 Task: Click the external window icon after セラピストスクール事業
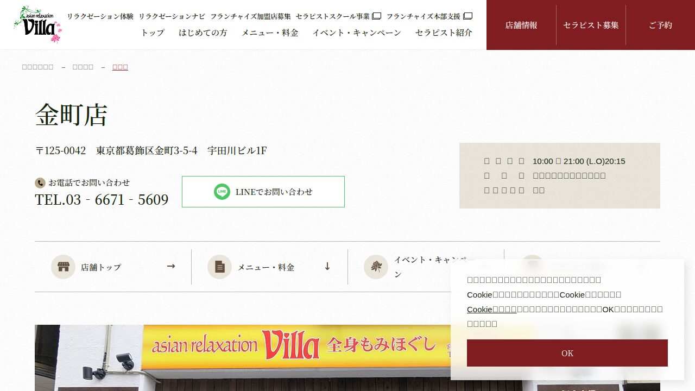click(x=376, y=16)
